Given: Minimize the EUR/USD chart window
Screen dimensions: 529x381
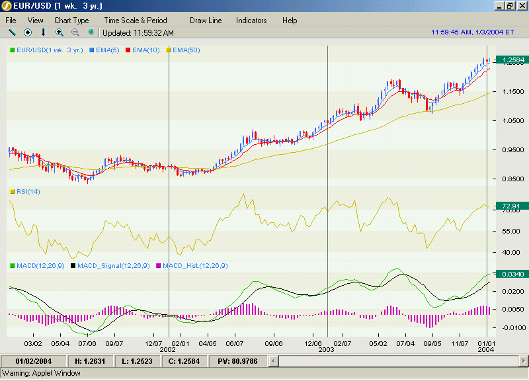Looking at the screenshot, I should tap(500, 6).
